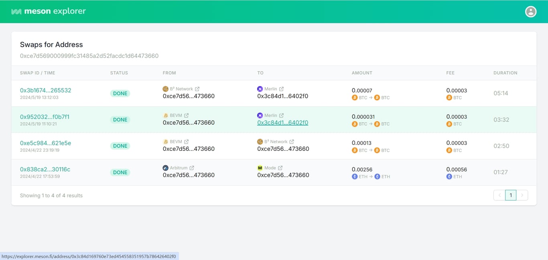Click source BTC coin icon under amount 0.00007
Image resolution: width=548 pixels, height=260 pixels.
355,98
